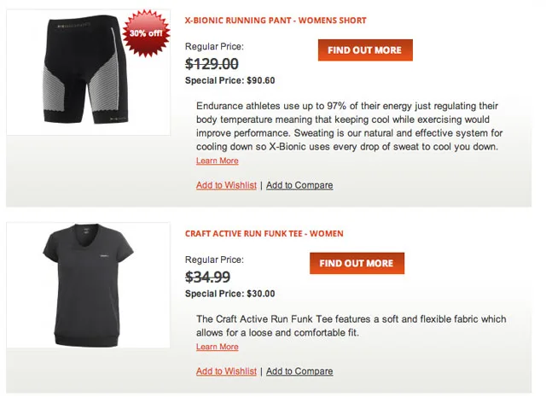Follow Learn More under the X-Bionic description
This screenshot has height=397, width=546.
218,161
